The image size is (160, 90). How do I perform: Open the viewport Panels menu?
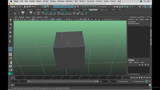point(46,17)
